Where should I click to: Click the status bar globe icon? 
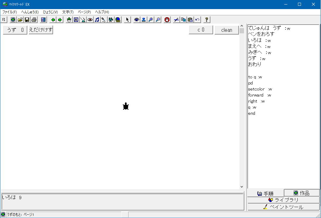pos(3,214)
